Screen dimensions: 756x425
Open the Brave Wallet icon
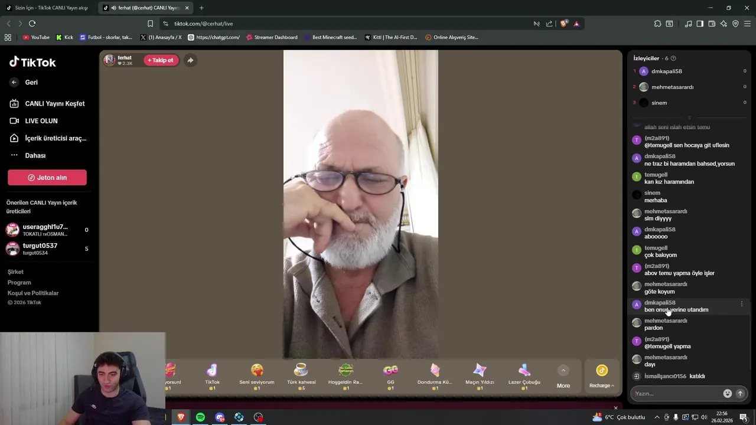712,24
